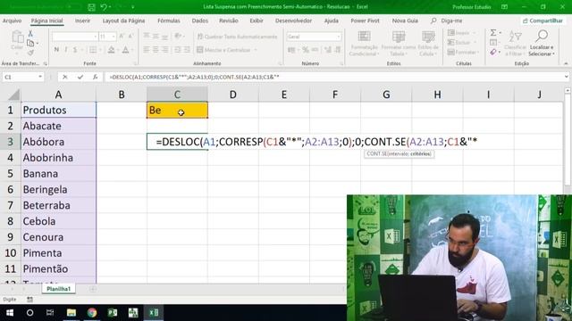Click the Colar paste icon
Image resolution: width=572 pixels, height=321 pixels.
click(17, 40)
